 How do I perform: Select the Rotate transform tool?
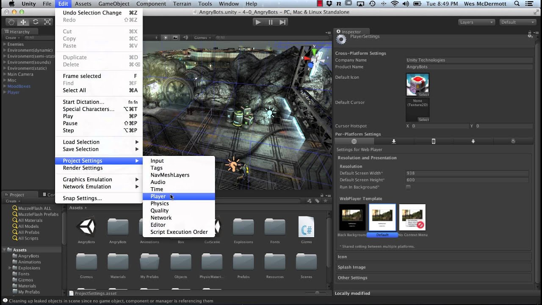(x=36, y=22)
